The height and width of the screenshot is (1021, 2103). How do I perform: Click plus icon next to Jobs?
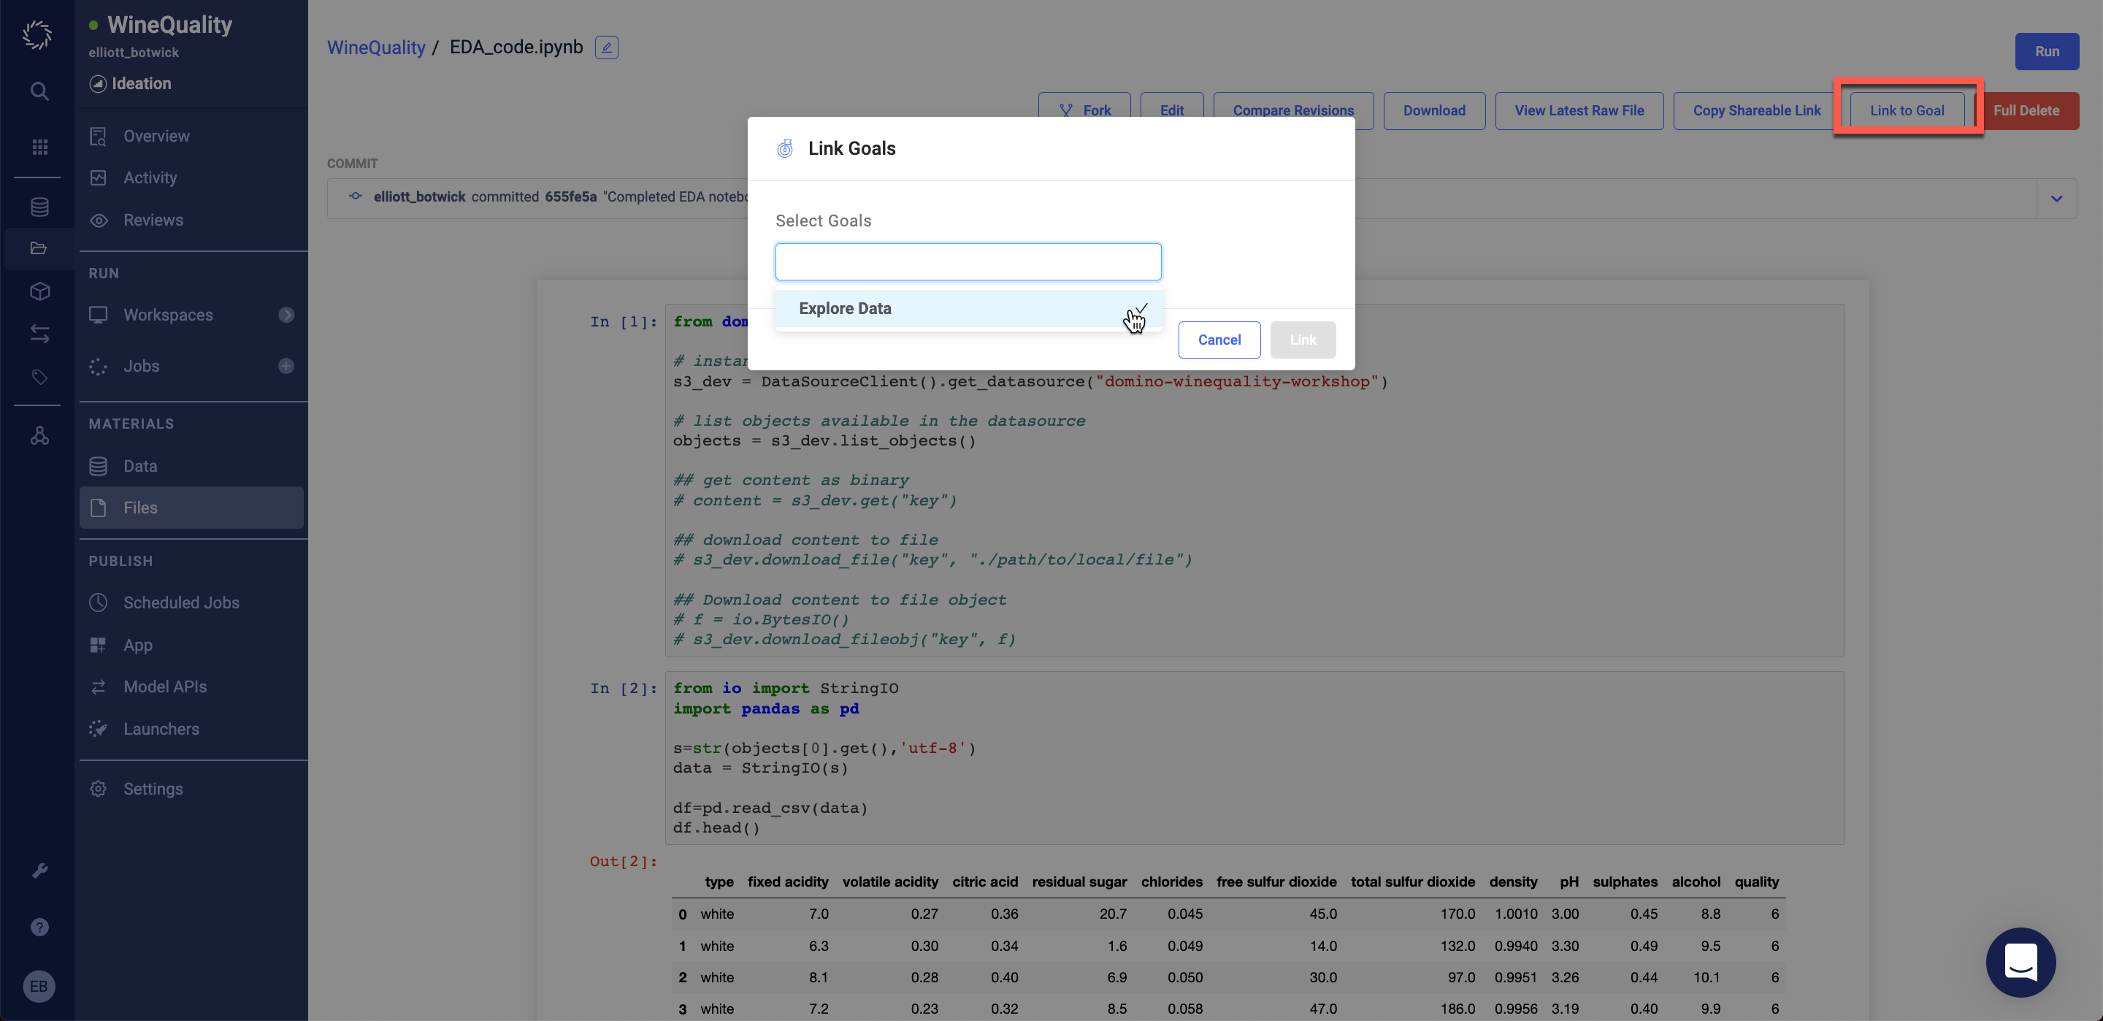(286, 366)
